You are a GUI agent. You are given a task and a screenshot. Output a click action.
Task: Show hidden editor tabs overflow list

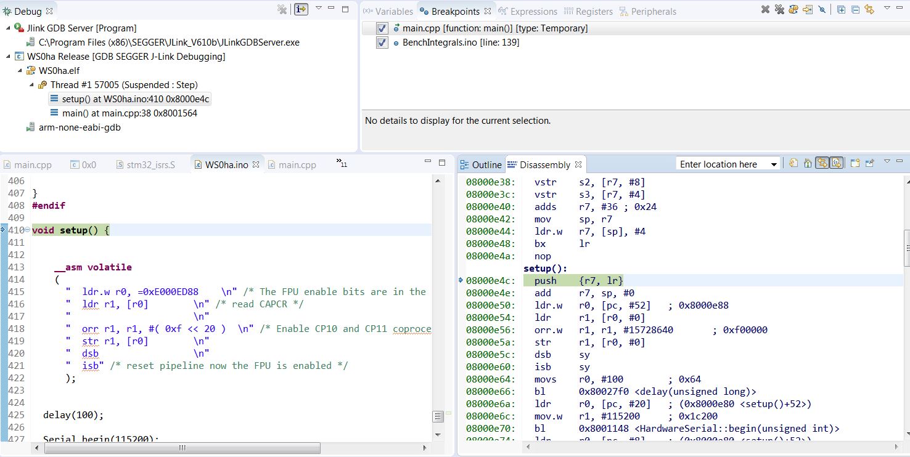[341, 163]
